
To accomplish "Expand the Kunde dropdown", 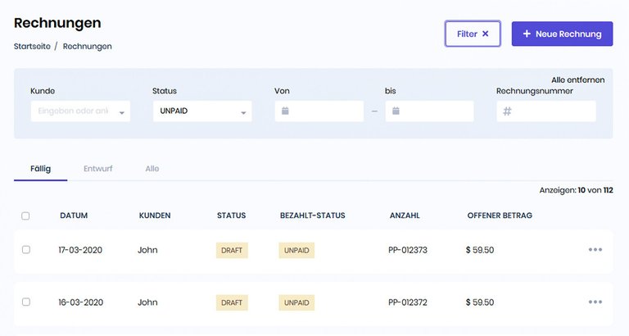I will 122,112.
